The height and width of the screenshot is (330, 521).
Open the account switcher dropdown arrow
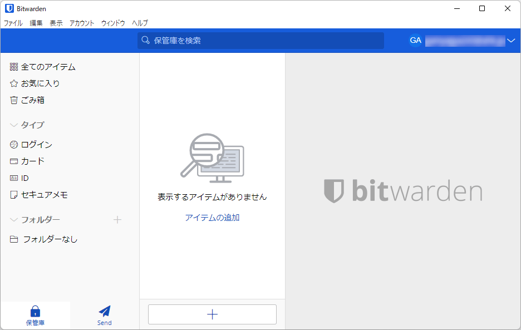[x=511, y=41]
